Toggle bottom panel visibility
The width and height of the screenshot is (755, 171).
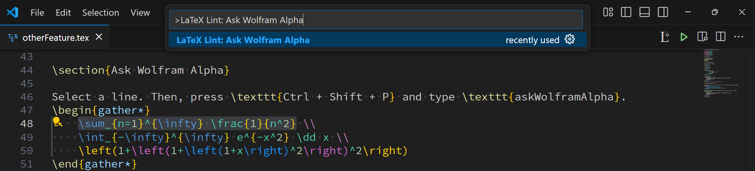[x=644, y=12]
